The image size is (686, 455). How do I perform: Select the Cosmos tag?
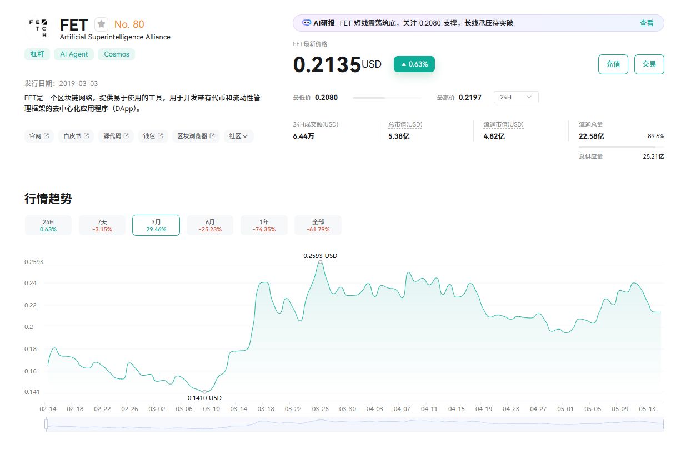tap(117, 54)
